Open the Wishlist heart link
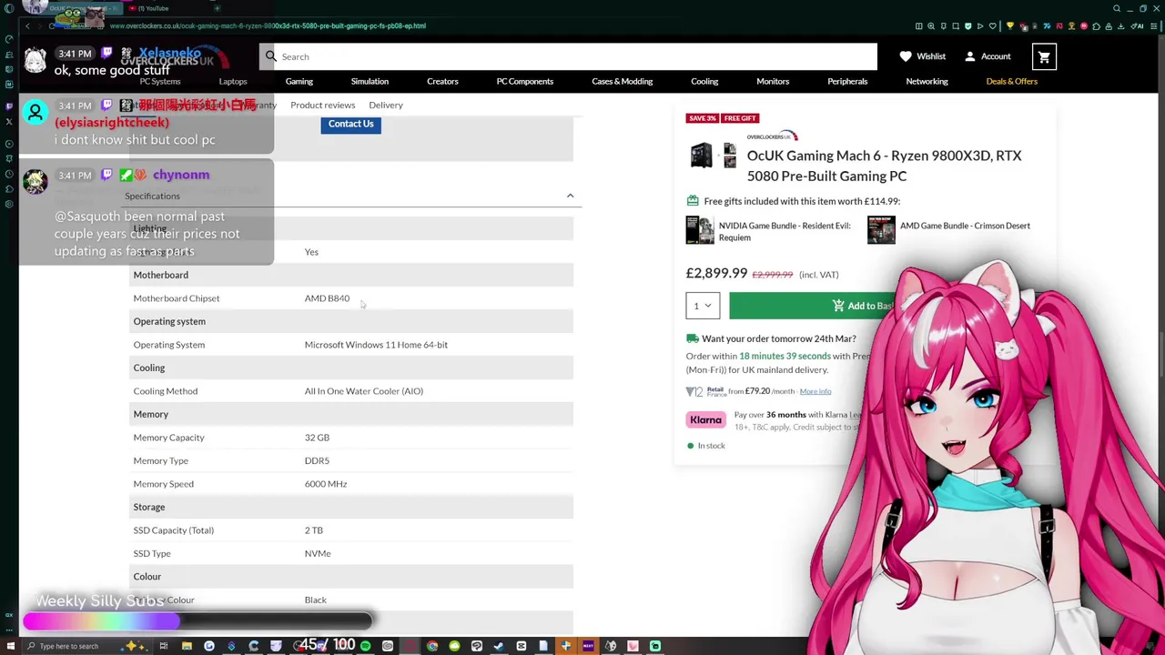 [x=922, y=56]
